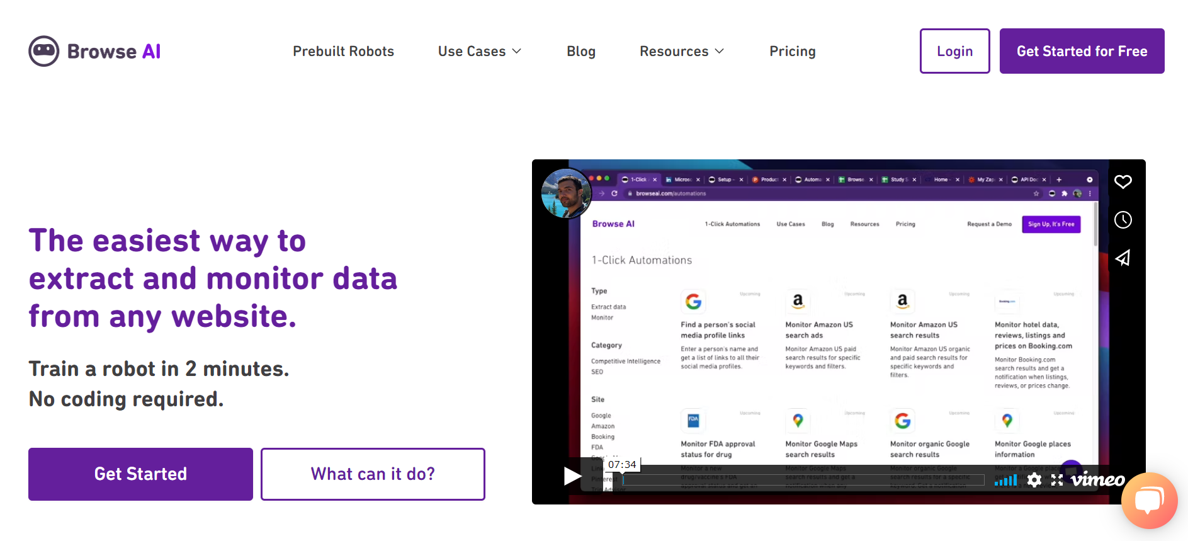This screenshot has width=1188, height=541.
Task: Go to the Pricing page
Action: tap(793, 51)
